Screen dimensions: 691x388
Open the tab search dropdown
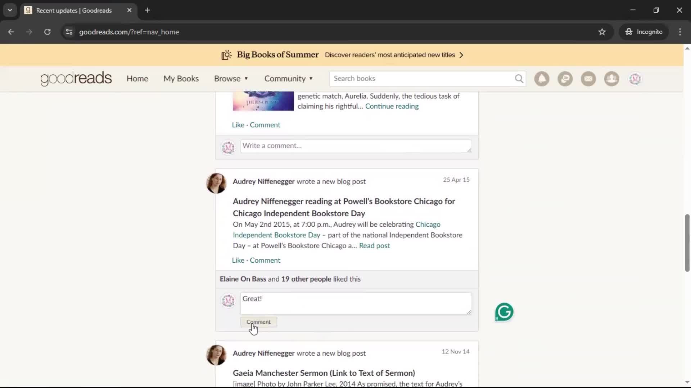pos(10,10)
